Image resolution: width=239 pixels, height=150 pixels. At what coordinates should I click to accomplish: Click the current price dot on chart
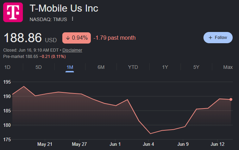click(231, 99)
